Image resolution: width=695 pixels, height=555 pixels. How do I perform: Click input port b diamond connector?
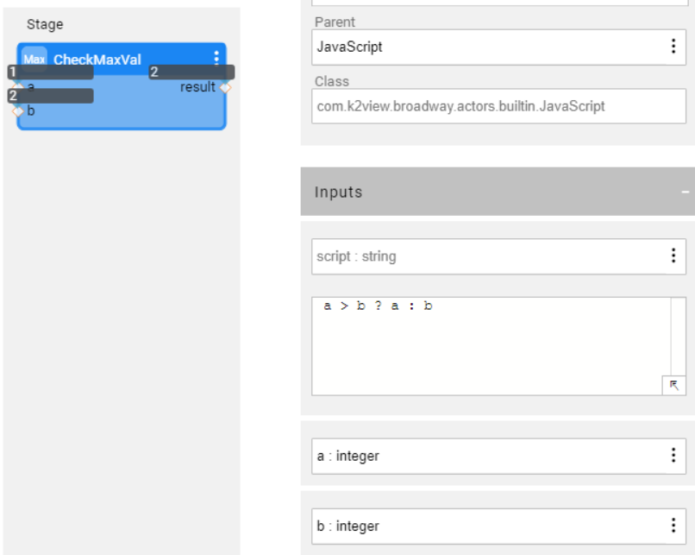(x=17, y=111)
